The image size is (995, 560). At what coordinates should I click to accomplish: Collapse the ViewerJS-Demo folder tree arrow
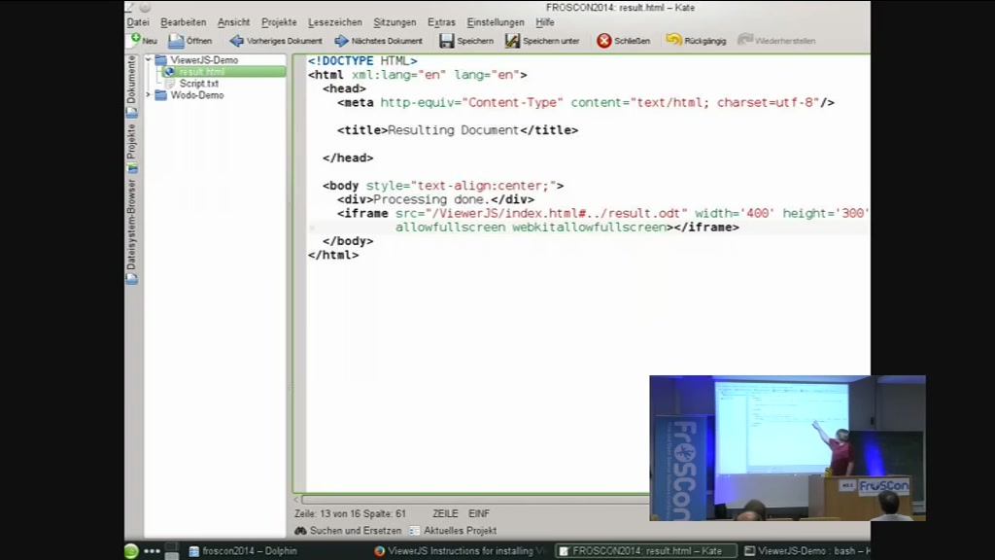tap(149, 59)
